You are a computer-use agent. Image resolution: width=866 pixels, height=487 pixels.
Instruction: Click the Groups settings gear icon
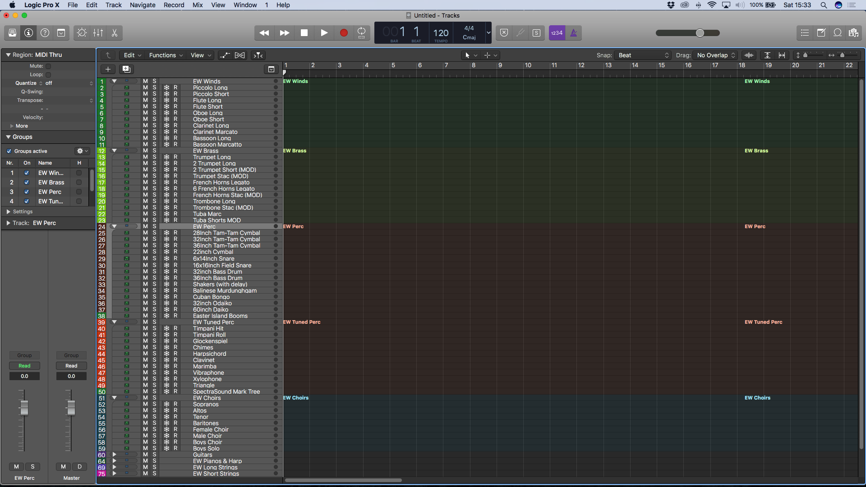point(83,151)
